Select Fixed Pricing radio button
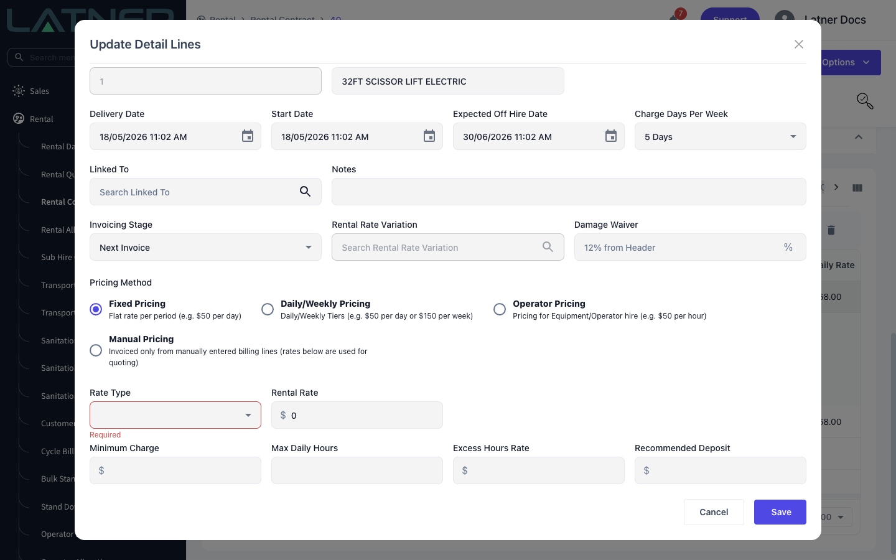The width and height of the screenshot is (896, 560). pyautogui.click(x=96, y=309)
